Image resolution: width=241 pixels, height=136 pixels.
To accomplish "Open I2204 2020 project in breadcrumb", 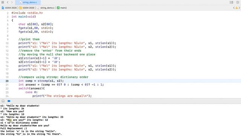I will tap(9, 8).
